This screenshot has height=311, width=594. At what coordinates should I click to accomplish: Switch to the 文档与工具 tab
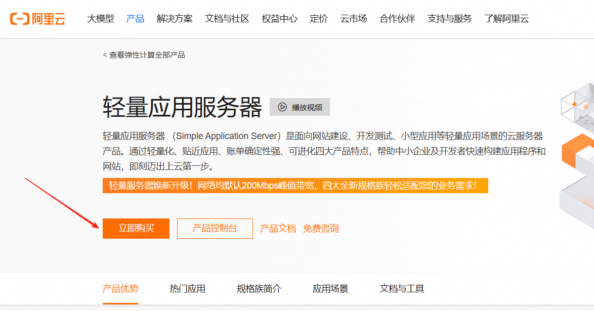pos(402,289)
